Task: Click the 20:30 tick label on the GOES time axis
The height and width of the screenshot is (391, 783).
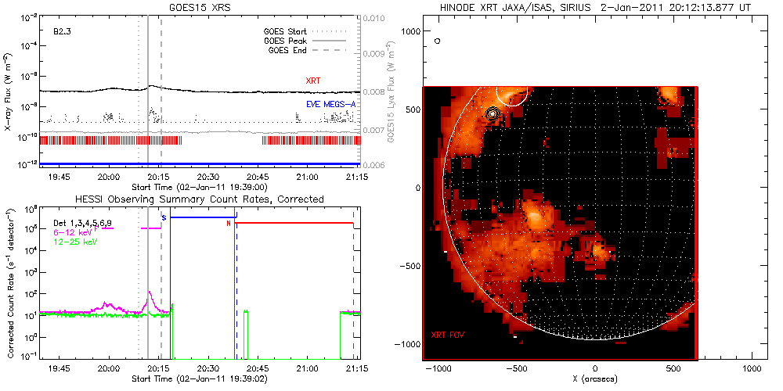Action: coord(207,178)
